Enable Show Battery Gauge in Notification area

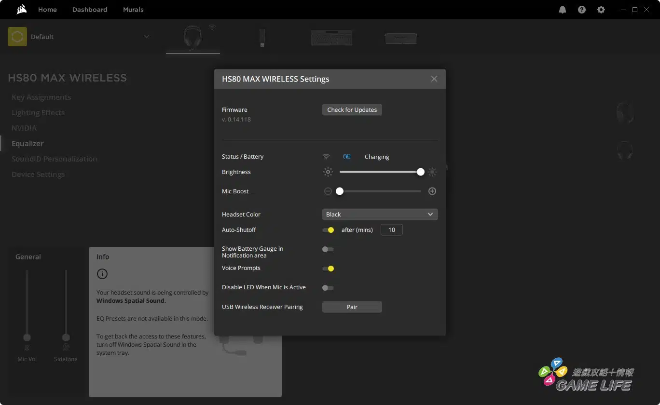(x=328, y=249)
